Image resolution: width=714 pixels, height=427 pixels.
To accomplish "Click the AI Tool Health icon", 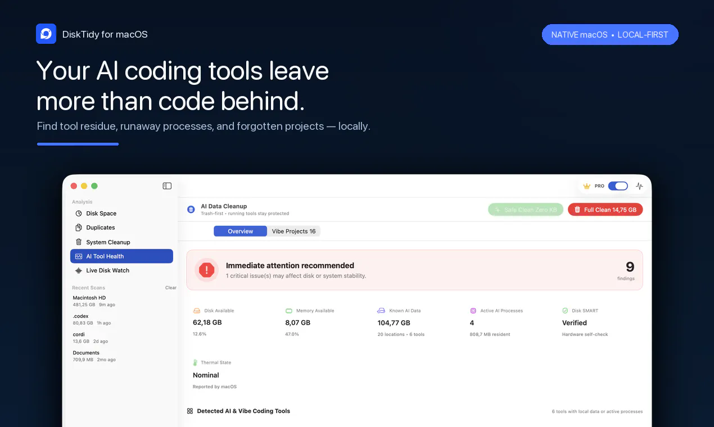I will (x=79, y=256).
